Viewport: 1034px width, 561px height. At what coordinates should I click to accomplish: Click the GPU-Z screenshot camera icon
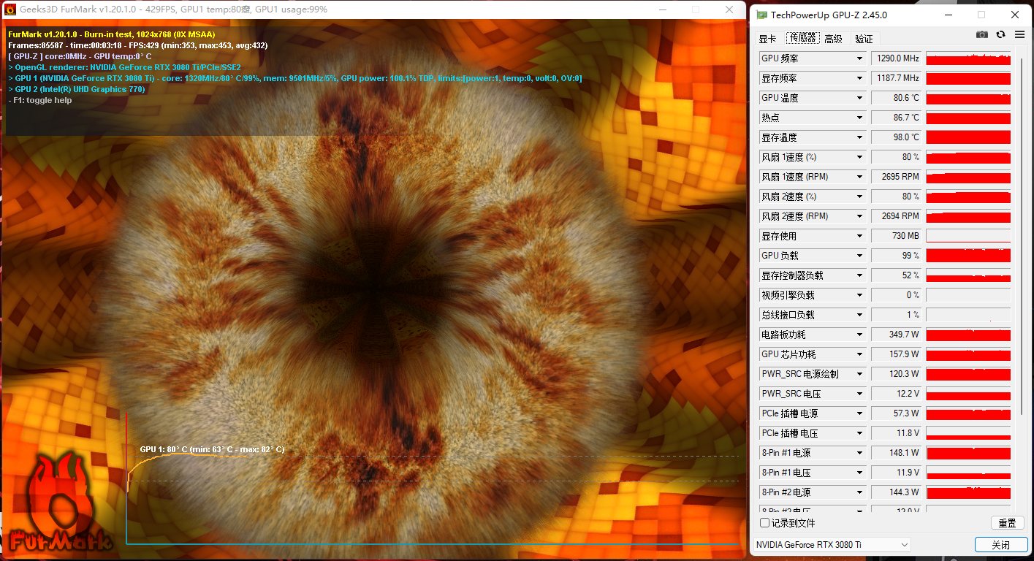pos(982,34)
